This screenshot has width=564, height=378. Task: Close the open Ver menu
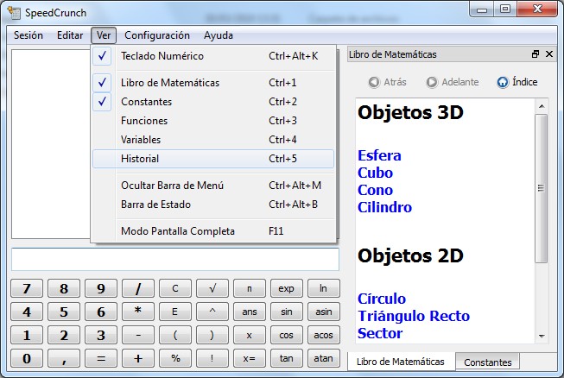click(104, 35)
